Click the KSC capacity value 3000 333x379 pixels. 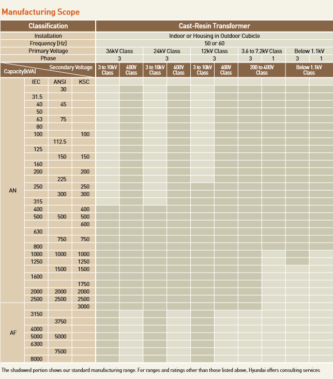click(83, 307)
